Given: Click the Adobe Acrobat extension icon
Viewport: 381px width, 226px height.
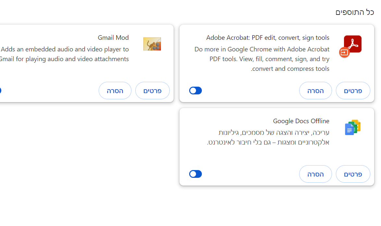Looking at the screenshot, I should pyautogui.click(x=353, y=44).
